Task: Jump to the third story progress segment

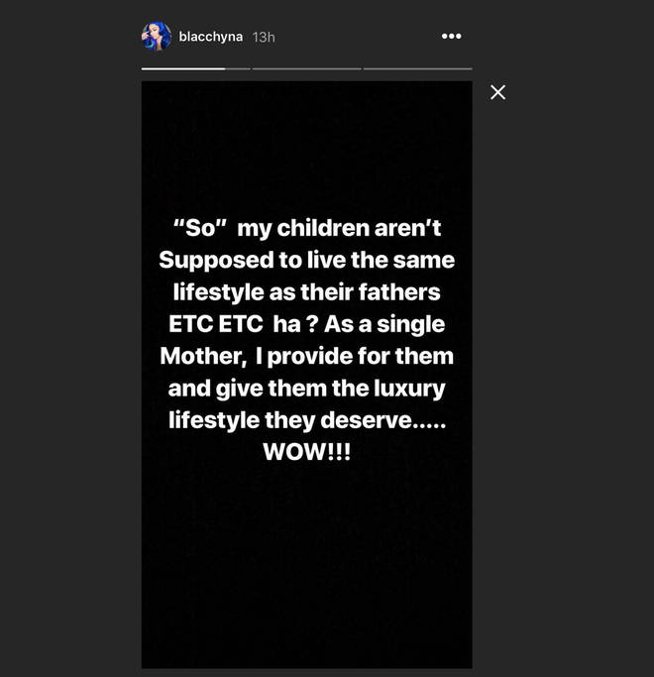Action: click(x=417, y=68)
